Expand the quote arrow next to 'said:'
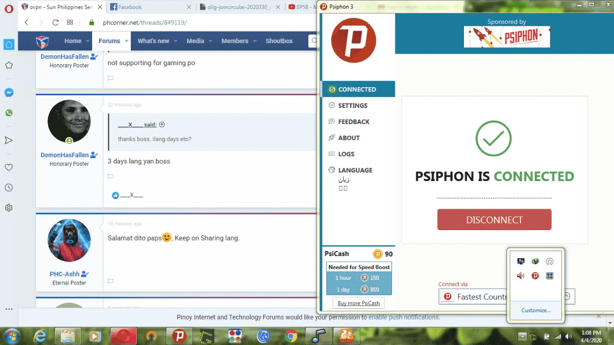Image resolution: width=614 pixels, height=345 pixels. [162, 125]
